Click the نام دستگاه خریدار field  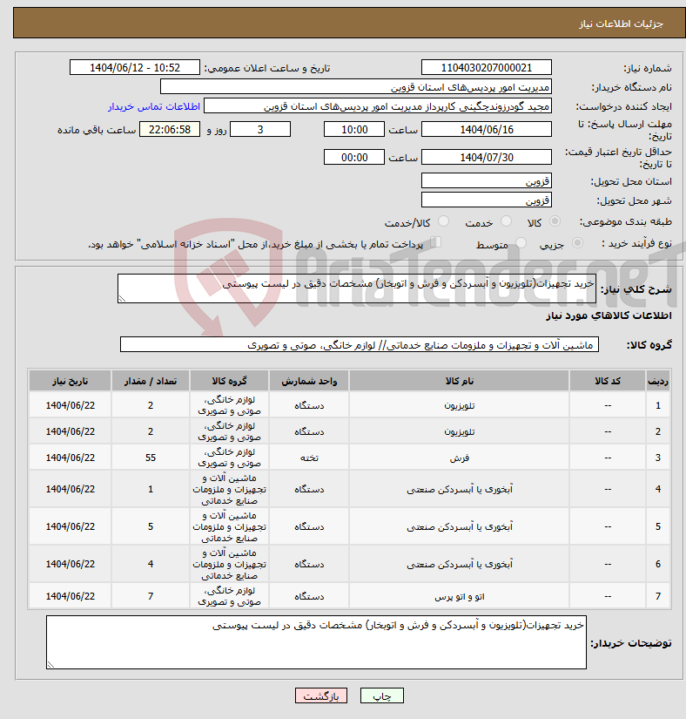point(356,86)
